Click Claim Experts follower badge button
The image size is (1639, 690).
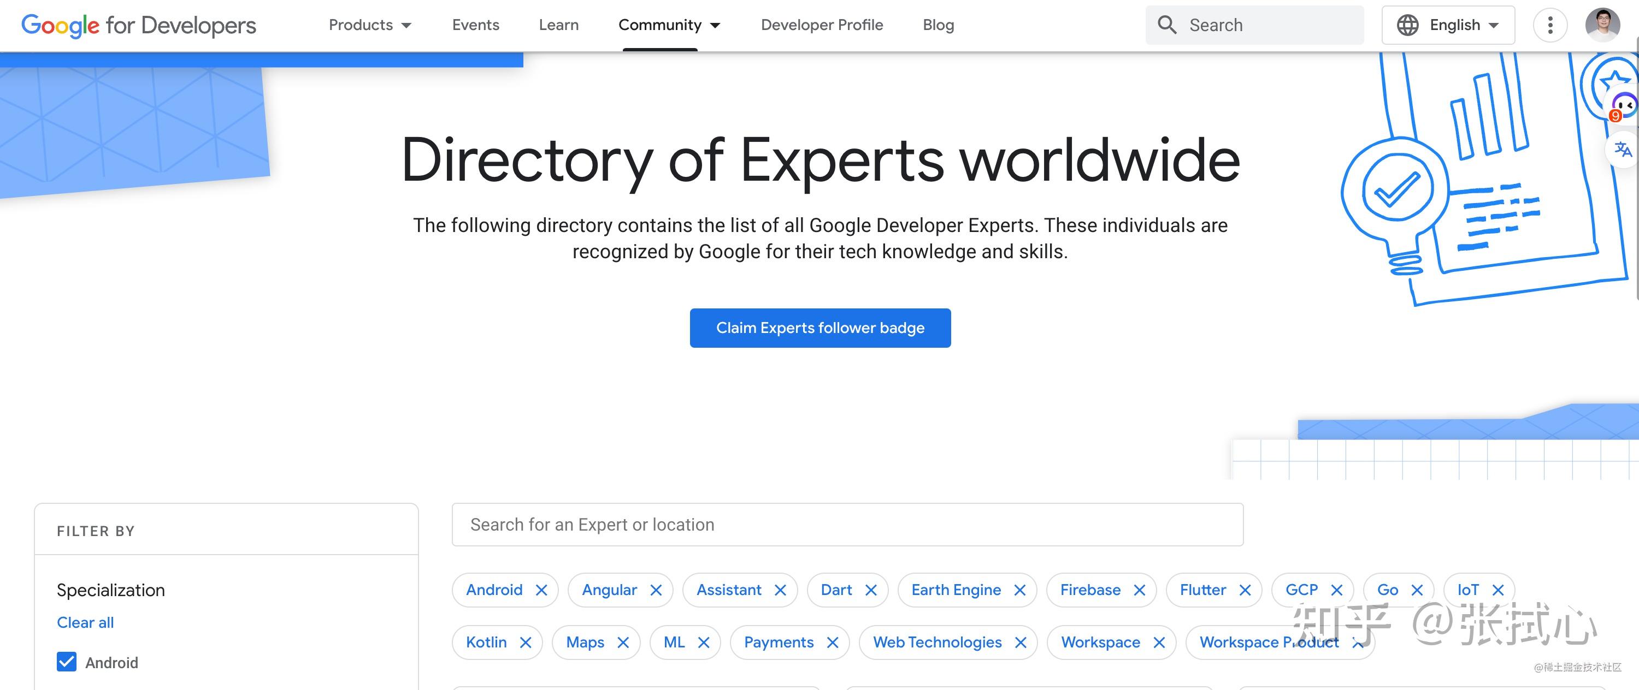click(819, 328)
